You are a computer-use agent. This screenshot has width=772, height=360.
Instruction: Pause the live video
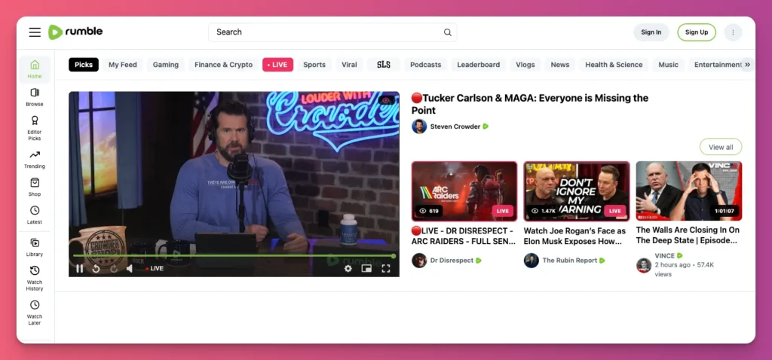(79, 269)
